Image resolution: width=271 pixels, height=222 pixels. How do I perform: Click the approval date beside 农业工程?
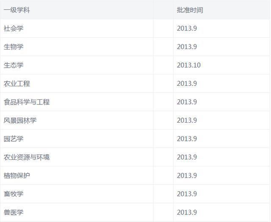(x=187, y=83)
